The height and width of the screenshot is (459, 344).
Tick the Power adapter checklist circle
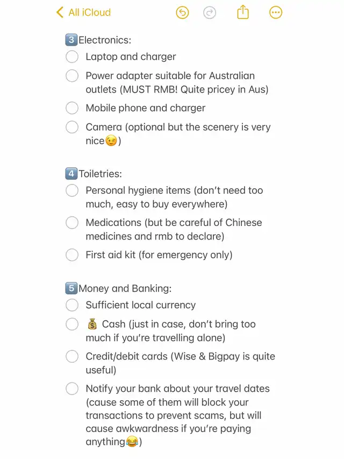click(x=72, y=76)
